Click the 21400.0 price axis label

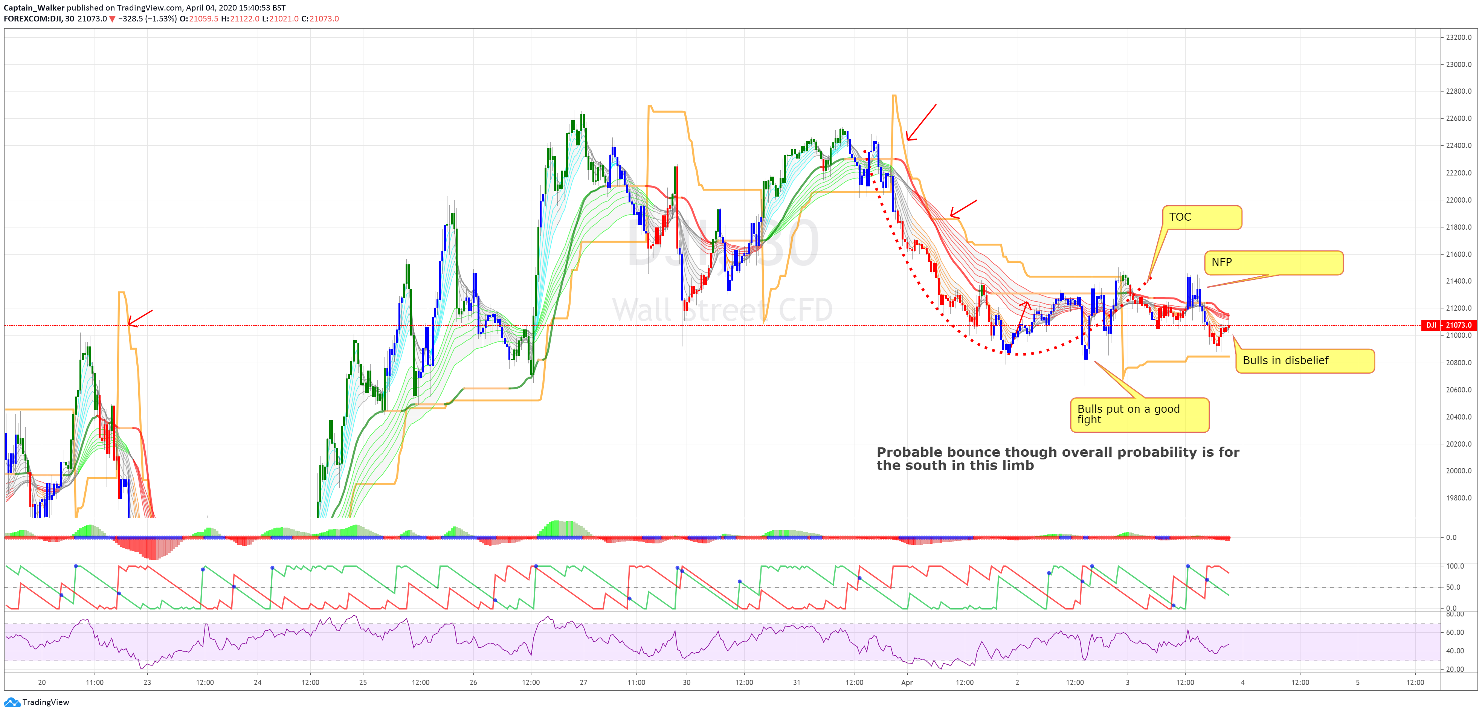(1458, 281)
